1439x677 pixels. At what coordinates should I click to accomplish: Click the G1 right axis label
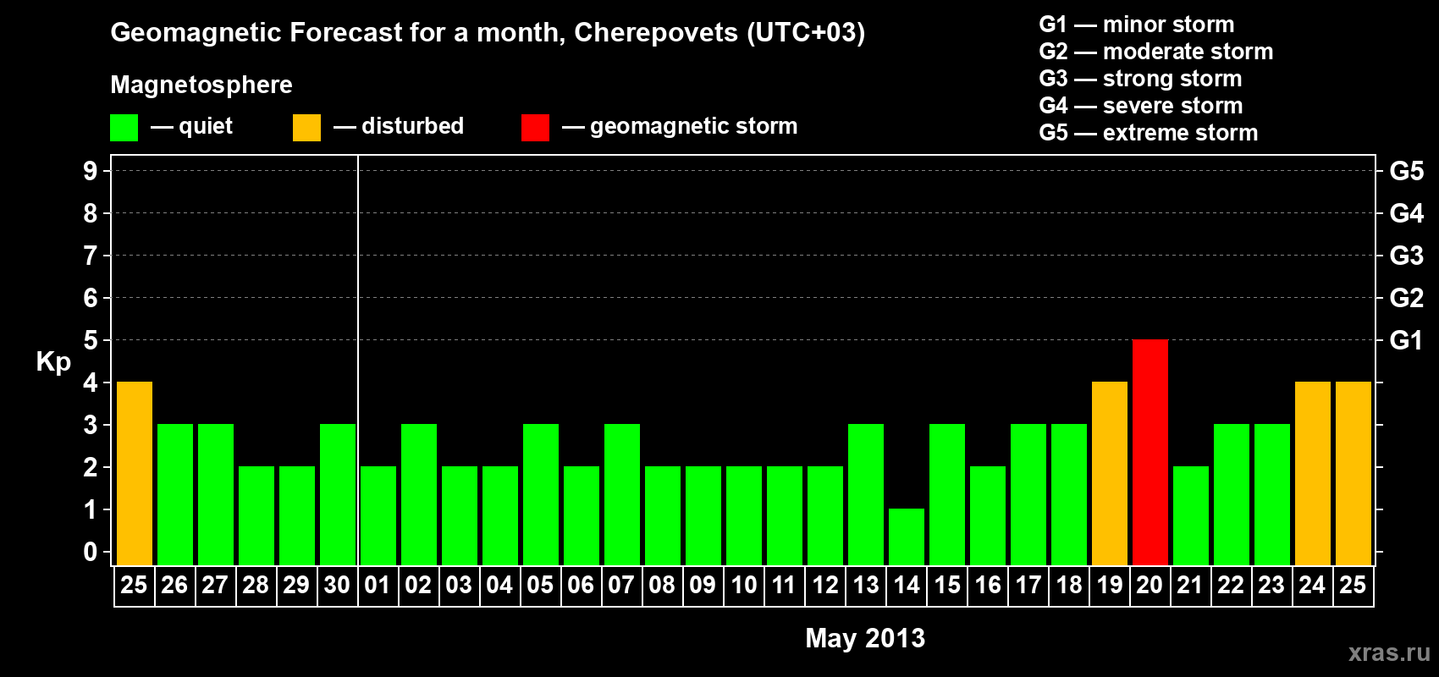click(x=1406, y=340)
